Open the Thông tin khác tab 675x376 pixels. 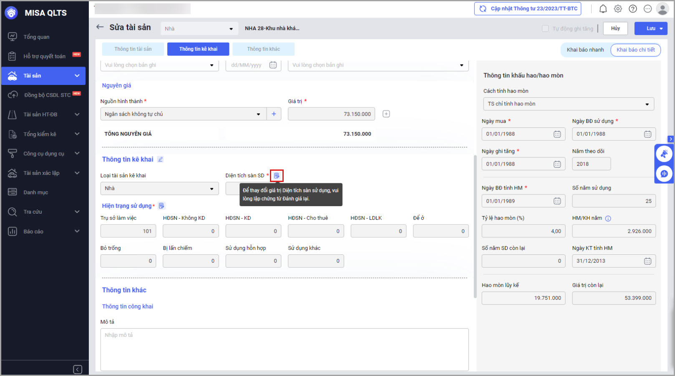[x=263, y=49]
